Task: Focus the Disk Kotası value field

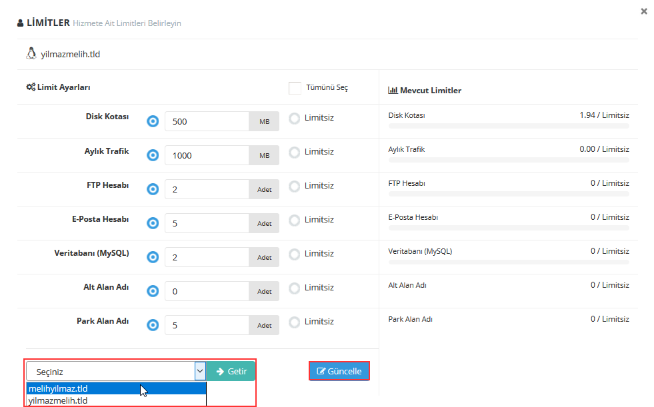Action: tap(207, 121)
